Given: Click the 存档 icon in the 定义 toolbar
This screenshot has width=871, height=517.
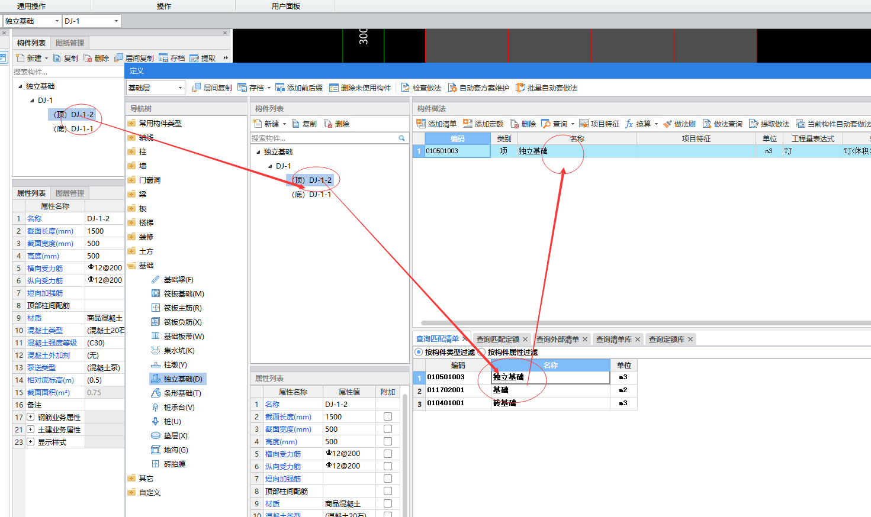Looking at the screenshot, I should [242, 88].
